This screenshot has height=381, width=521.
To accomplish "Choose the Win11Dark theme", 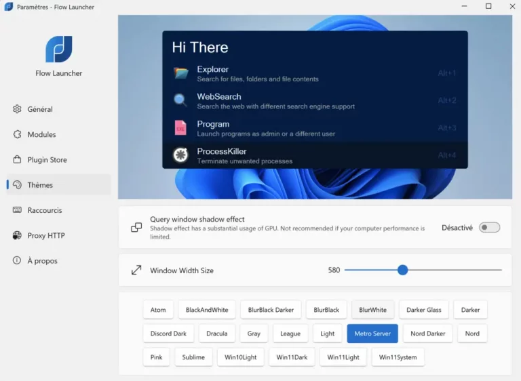I will [292, 357].
